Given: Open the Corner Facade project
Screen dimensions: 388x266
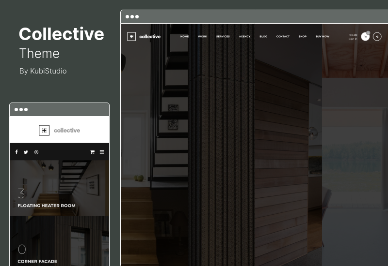Looking at the screenshot, I should pos(59,241).
